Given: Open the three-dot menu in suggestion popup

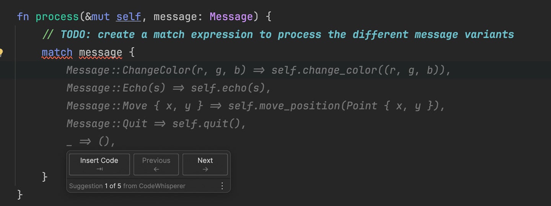Looking at the screenshot, I should 222,186.
